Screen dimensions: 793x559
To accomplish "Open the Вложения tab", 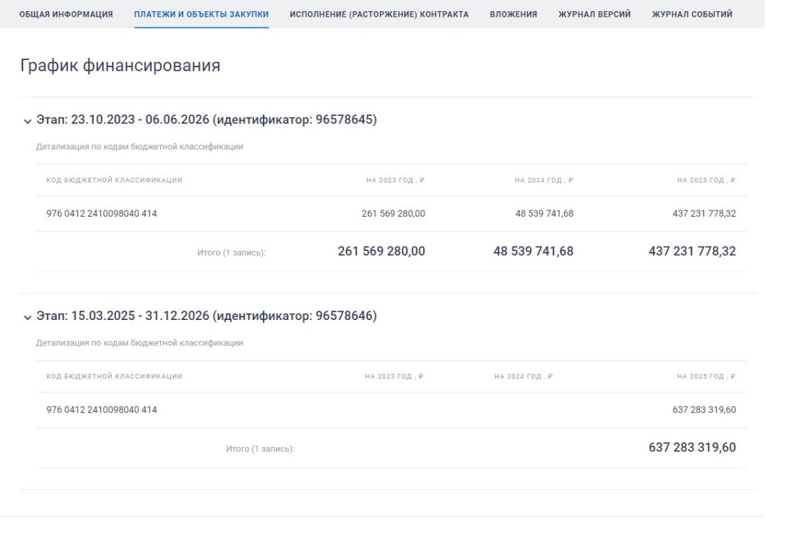I will [513, 14].
